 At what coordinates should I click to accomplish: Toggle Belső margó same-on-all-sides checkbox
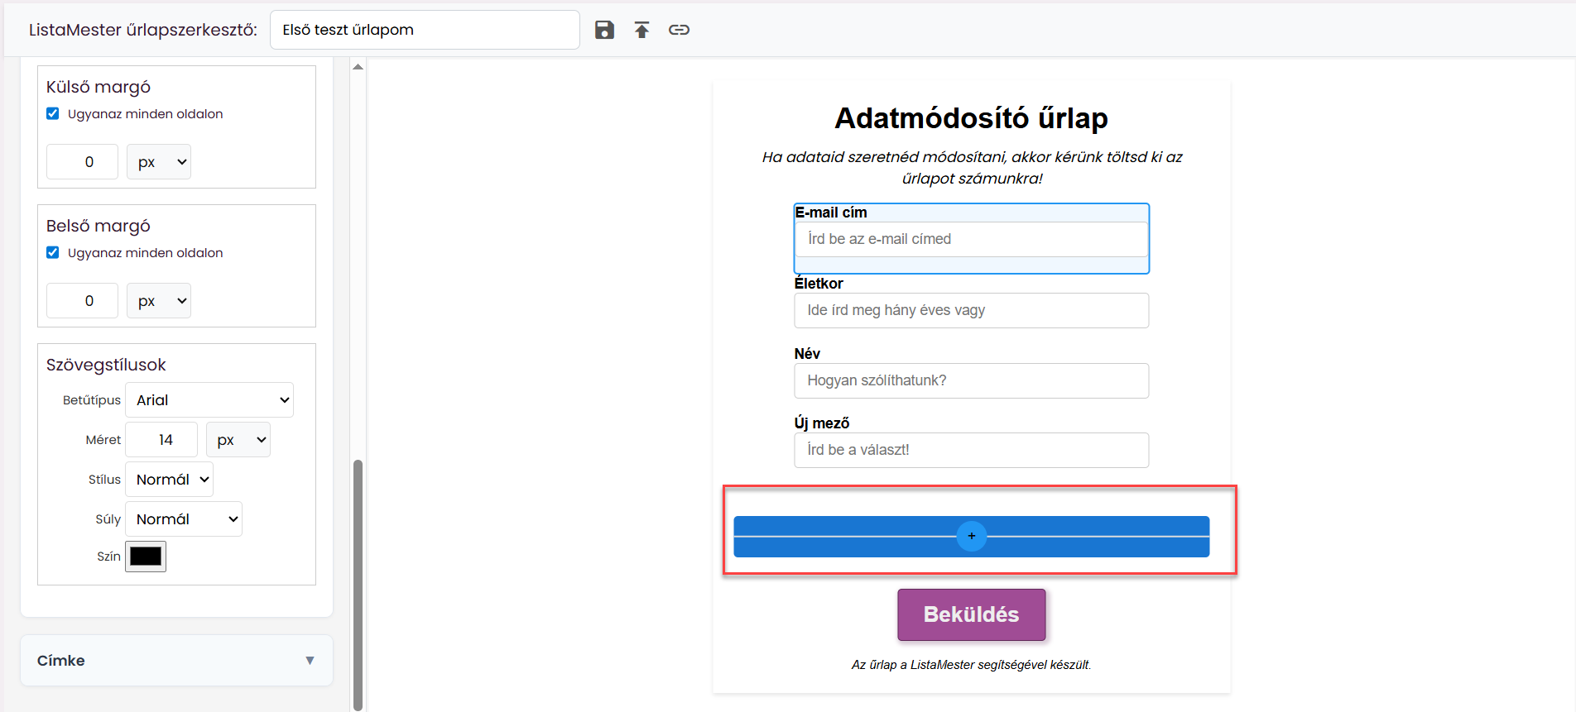pyautogui.click(x=53, y=252)
